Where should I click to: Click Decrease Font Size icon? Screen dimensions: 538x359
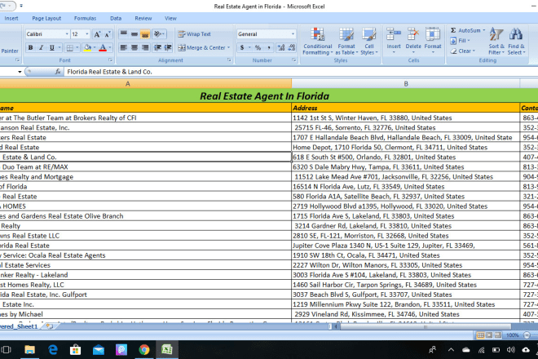pos(108,34)
